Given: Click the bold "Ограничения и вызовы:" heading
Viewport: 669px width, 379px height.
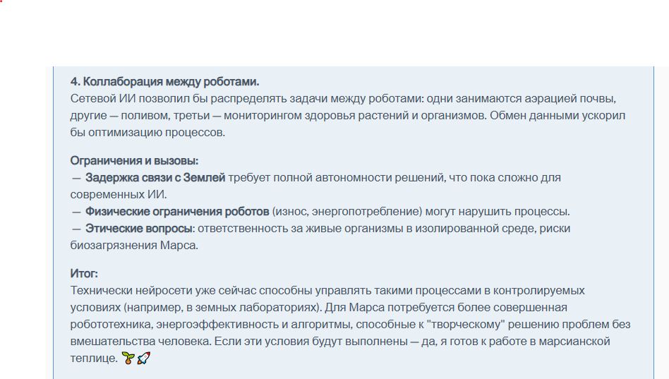Looking at the screenshot, I should [x=134, y=161].
